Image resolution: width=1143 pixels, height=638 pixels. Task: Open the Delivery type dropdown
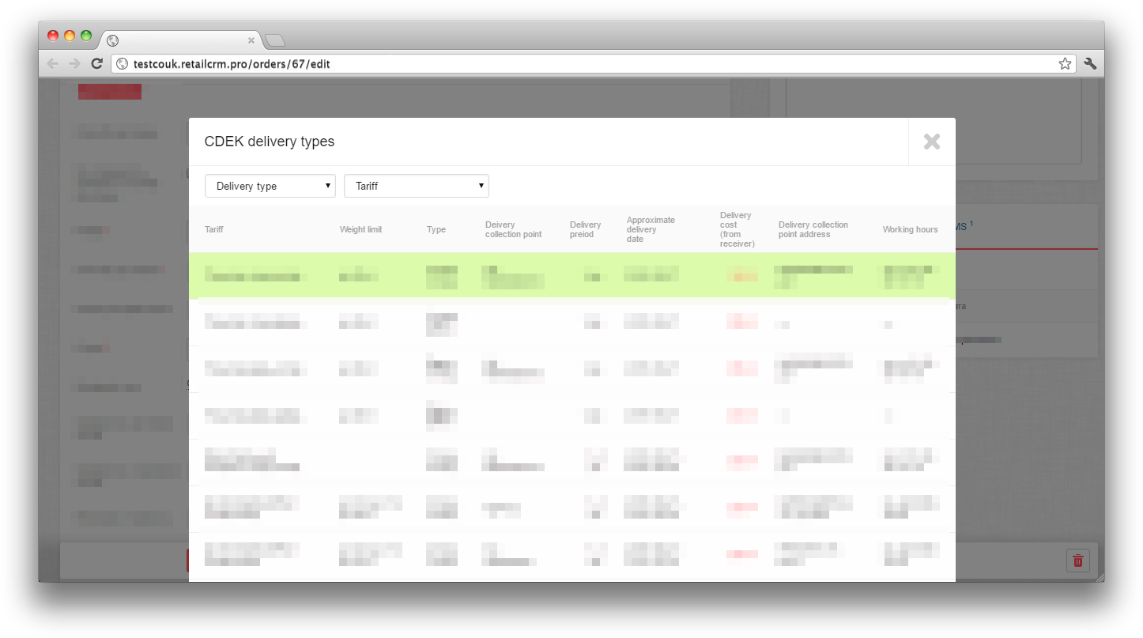tap(270, 186)
